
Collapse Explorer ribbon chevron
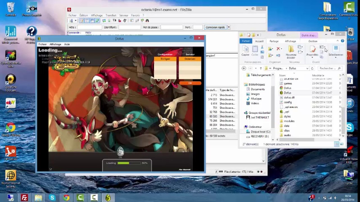pyautogui.click(x=338, y=41)
